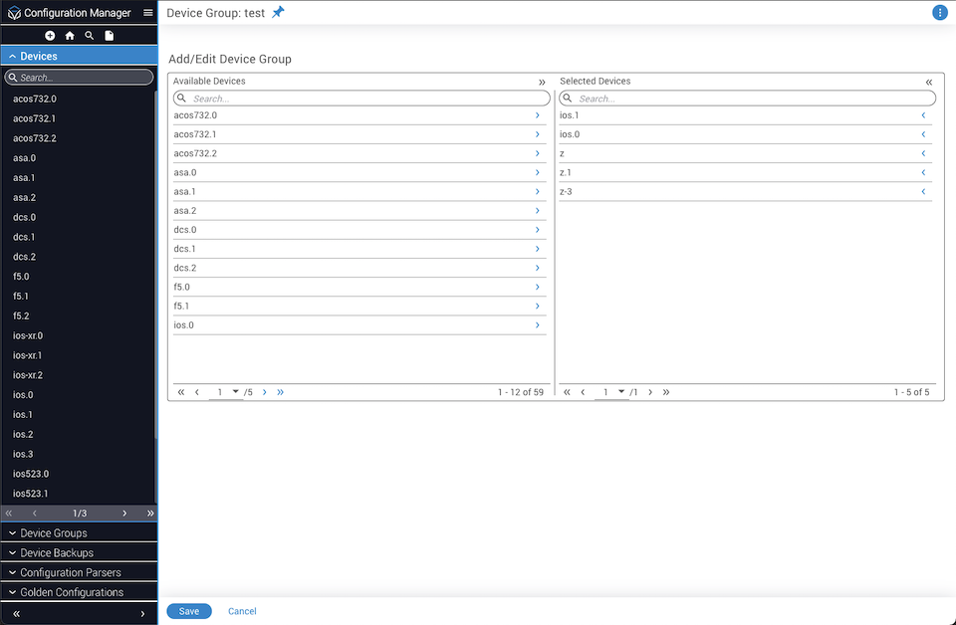Select ios-xr.1 in the sidebar list
The height and width of the screenshot is (625, 956).
(x=28, y=355)
